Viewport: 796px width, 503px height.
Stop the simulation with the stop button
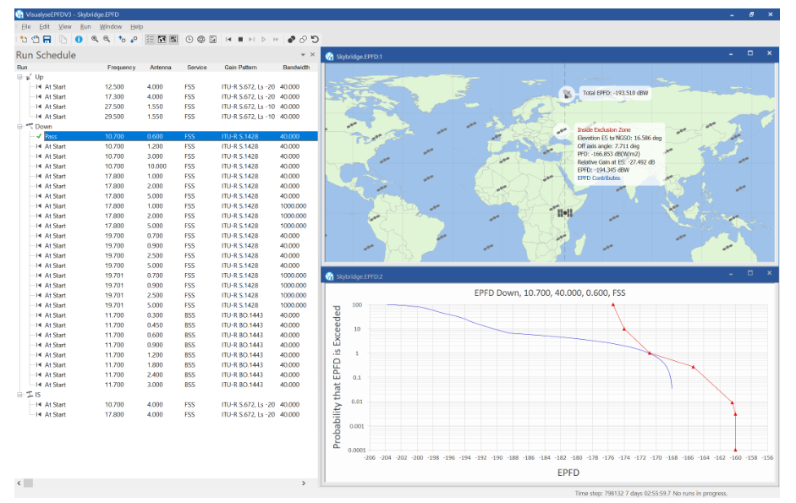(x=240, y=39)
